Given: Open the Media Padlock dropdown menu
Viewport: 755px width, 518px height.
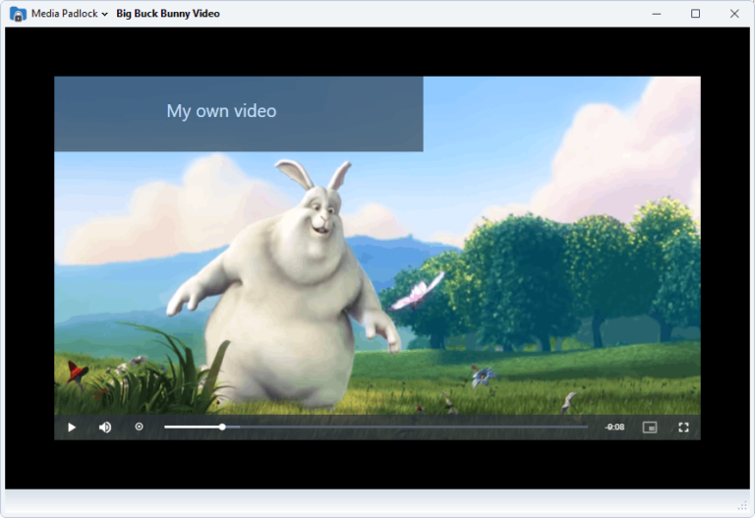Looking at the screenshot, I should pyautogui.click(x=70, y=14).
